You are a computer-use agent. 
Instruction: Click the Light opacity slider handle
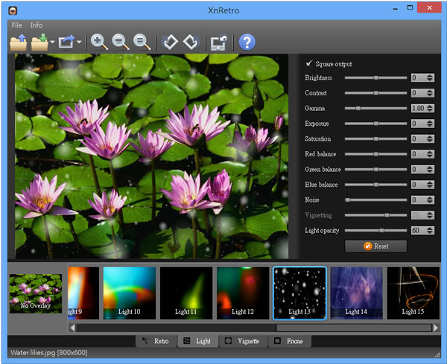pos(381,231)
